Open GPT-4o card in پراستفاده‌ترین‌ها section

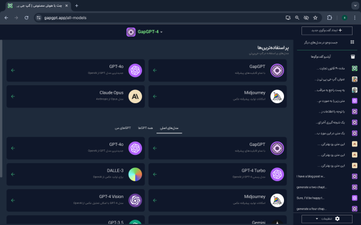[x=76, y=70]
